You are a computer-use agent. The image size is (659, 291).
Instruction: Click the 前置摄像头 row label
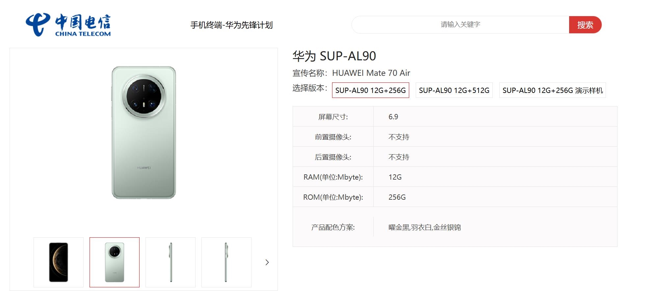tap(333, 137)
